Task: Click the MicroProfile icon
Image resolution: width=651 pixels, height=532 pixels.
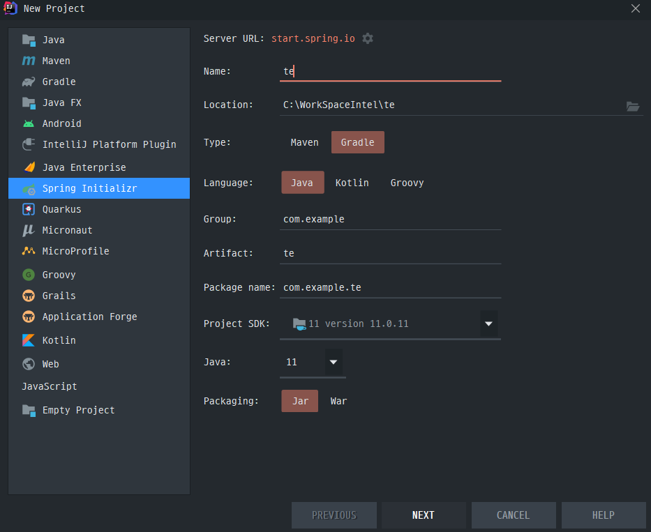Action: coord(29,251)
